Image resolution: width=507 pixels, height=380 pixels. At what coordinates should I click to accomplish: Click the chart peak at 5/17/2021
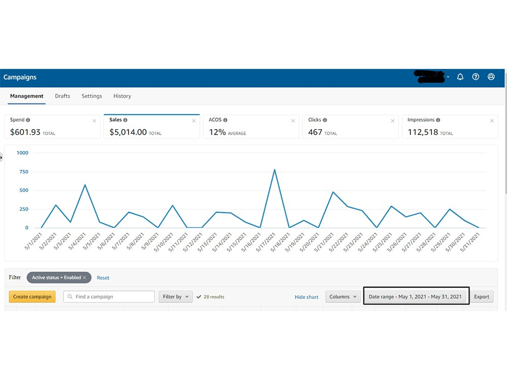coord(274,170)
